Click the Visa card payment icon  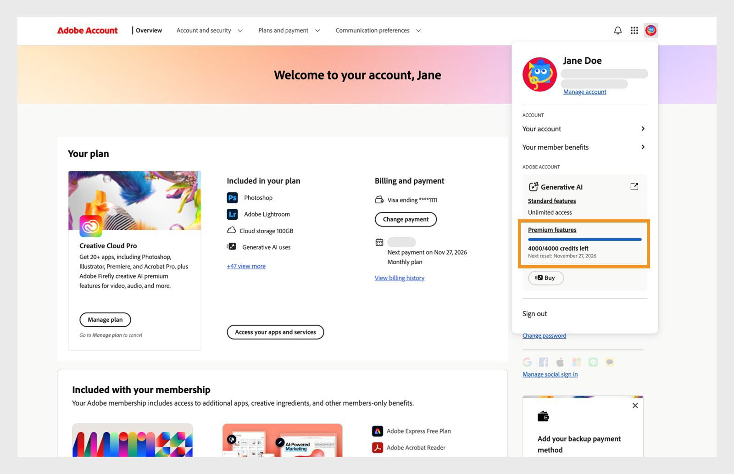(379, 200)
